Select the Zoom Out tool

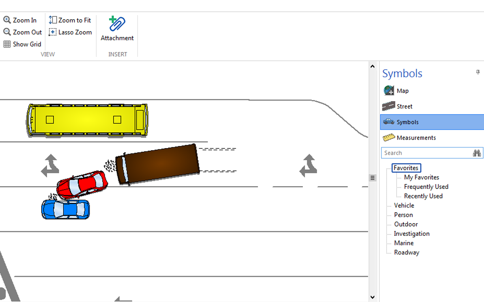(22, 32)
